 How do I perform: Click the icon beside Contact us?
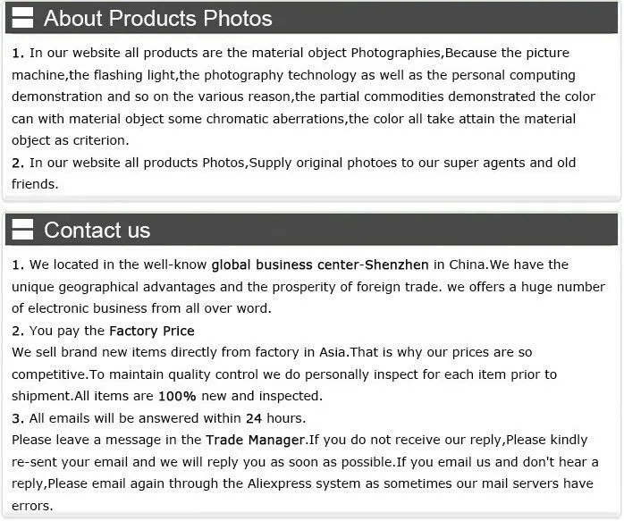click(22, 230)
